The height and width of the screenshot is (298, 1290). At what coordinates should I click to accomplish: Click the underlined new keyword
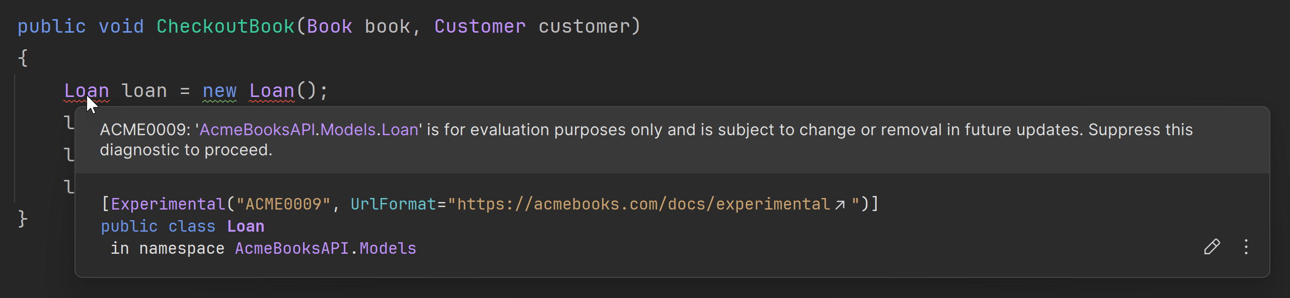coord(219,91)
